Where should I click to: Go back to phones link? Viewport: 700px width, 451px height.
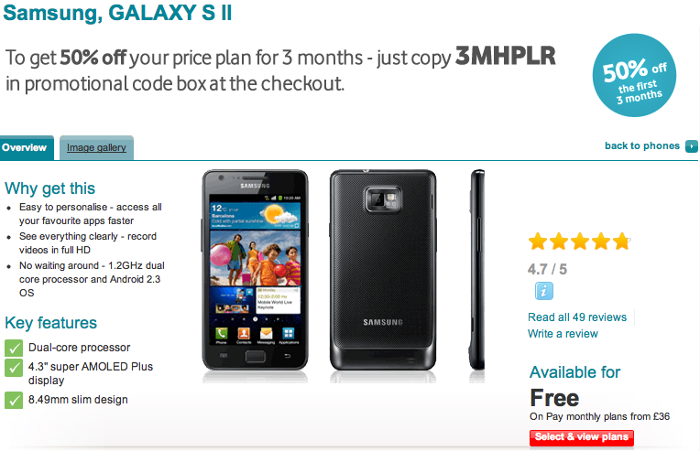(x=642, y=145)
